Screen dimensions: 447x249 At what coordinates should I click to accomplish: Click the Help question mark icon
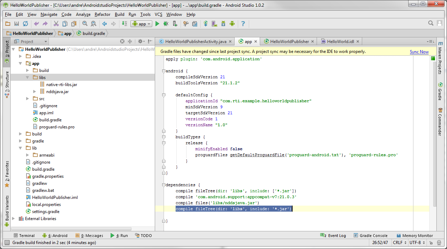(x=243, y=24)
